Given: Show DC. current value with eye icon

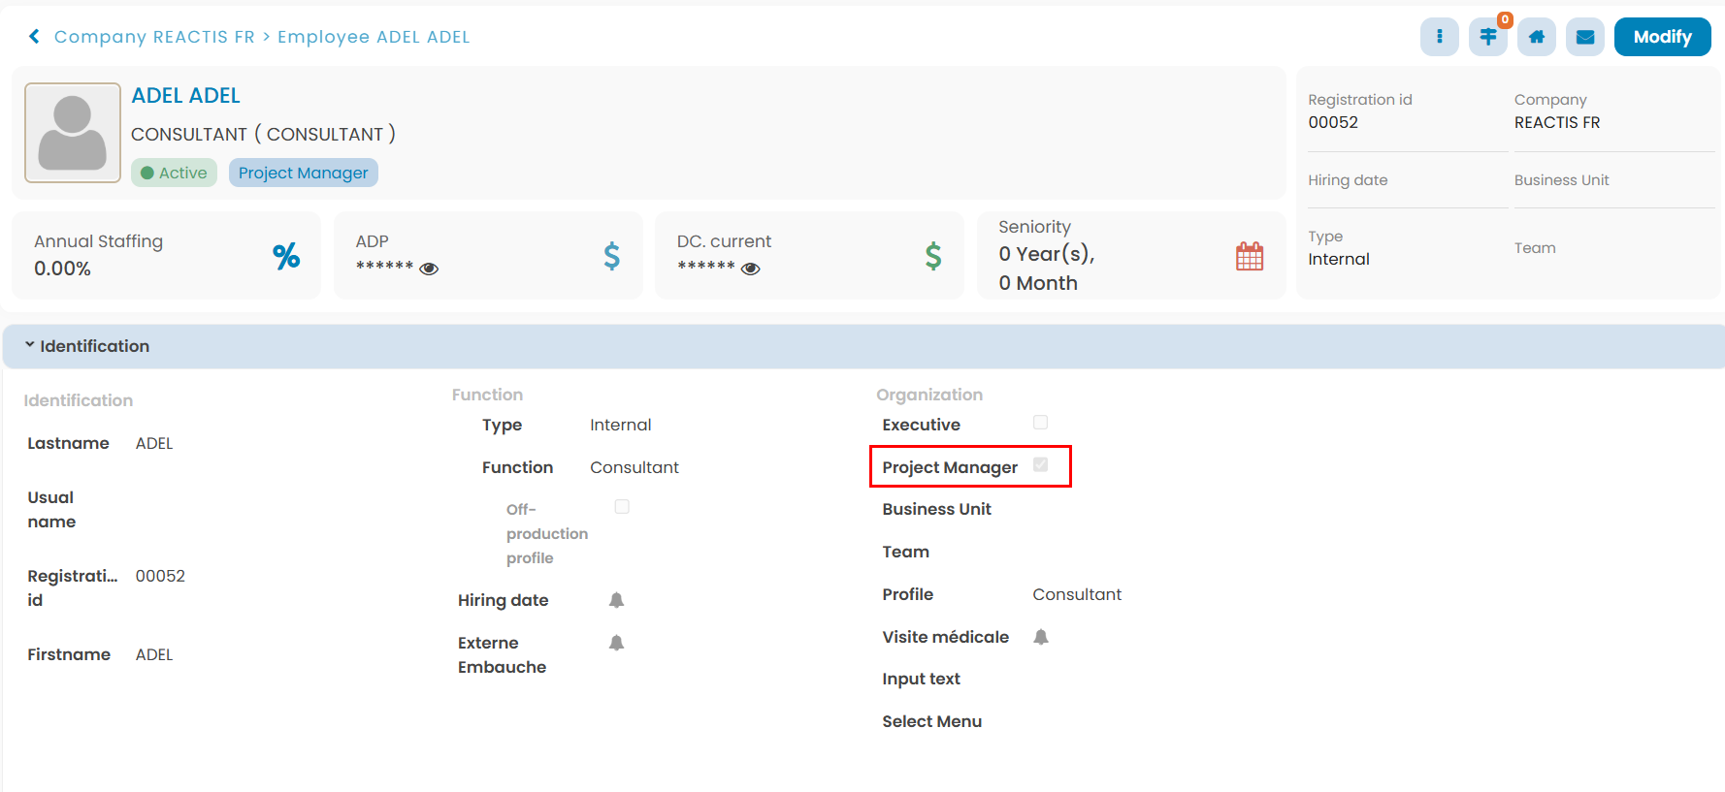Looking at the screenshot, I should (x=750, y=269).
